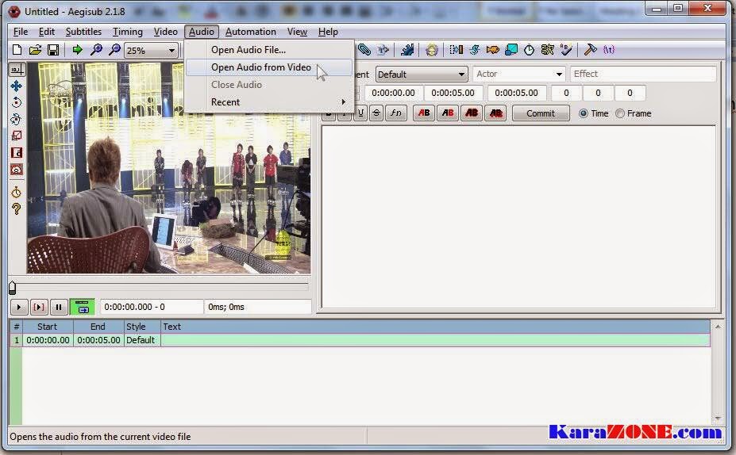Viewport: 736px width, 455px height.
Task: Expand the Actor combo box arrow
Action: coord(559,74)
